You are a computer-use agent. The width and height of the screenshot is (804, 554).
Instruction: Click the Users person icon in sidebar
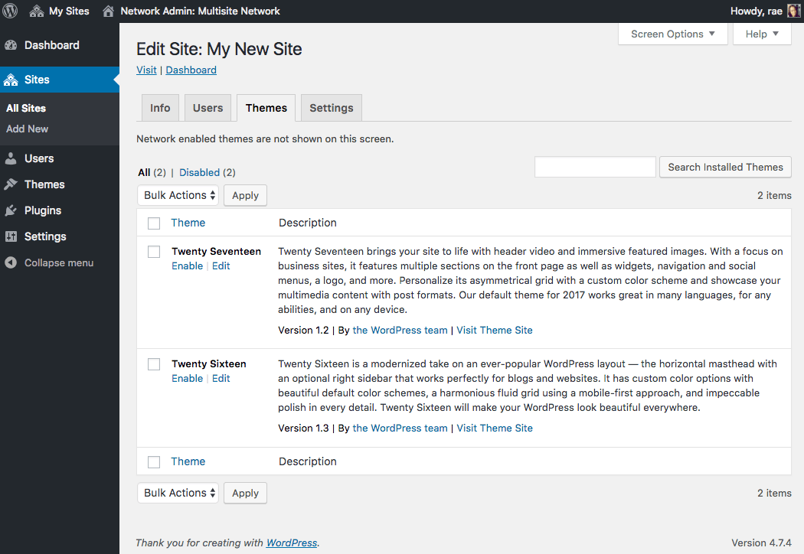11,158
